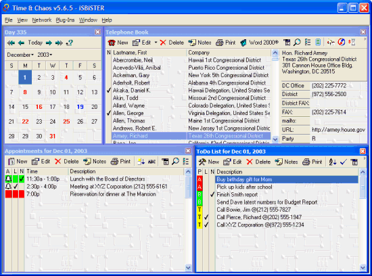This screenshot has width=372, height=276.
Task: Edit the appointment from Appointments toolbar
Action: [41, 162]
